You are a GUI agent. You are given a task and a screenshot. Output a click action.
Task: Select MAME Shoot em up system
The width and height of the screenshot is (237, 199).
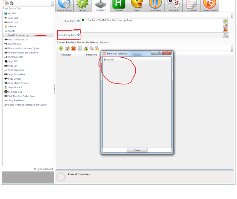(x=28, y=35)
